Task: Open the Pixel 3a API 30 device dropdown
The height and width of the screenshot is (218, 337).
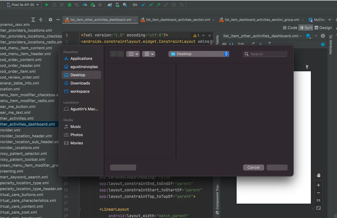Action: [x=22, y=5]
